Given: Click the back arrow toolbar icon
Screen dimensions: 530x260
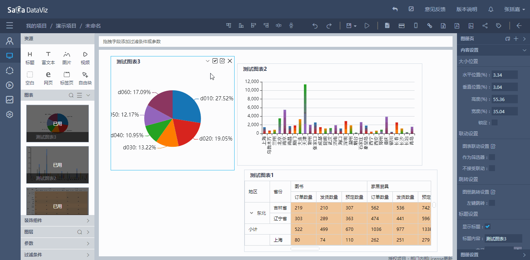Looking at the screenshot, I should 519,26.
